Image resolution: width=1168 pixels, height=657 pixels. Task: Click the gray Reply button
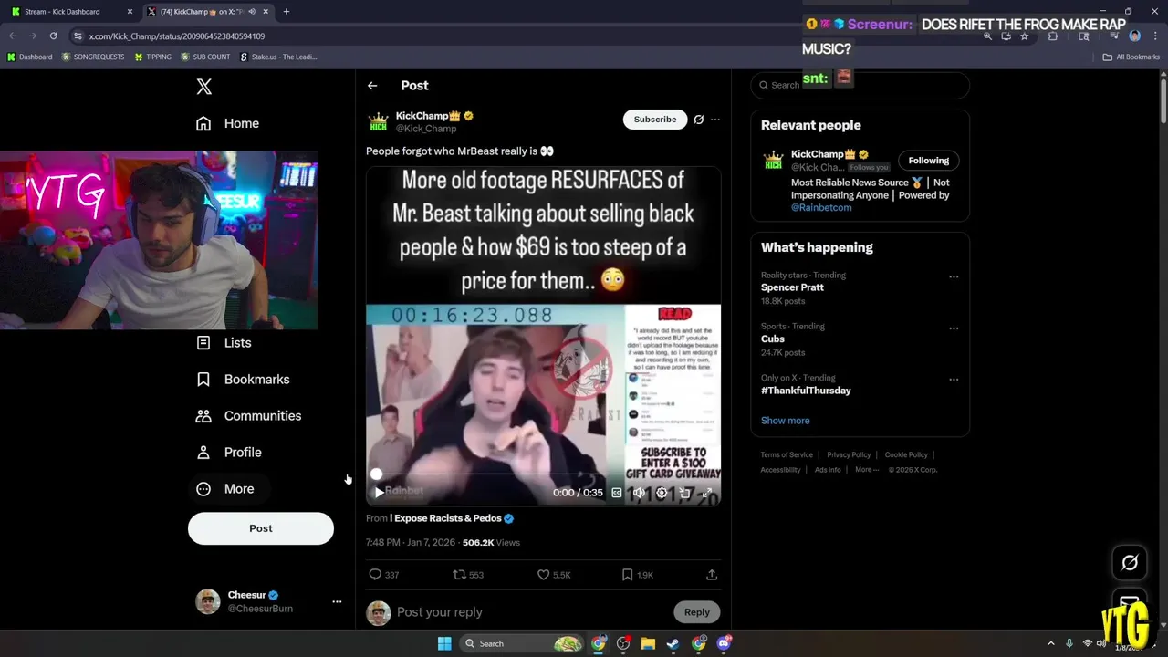pyautogui.click(x=697, y=612)
